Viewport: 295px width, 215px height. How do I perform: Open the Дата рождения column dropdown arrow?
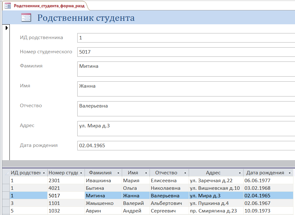click(x=290, y=173)
